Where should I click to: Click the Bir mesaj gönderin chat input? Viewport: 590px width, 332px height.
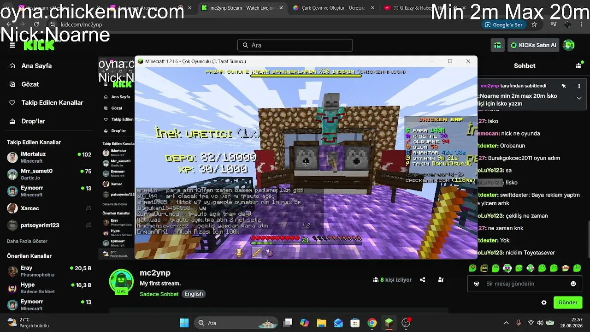pyautogui.click(x=525, y=284)
